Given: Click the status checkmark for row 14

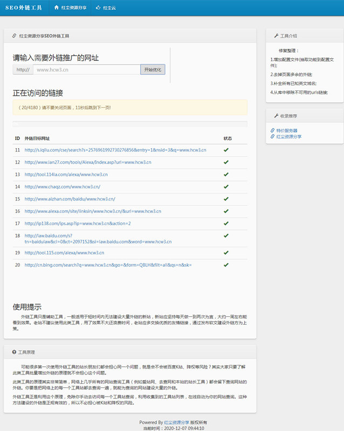Looking at the screenshot, I should click(226, 186).
